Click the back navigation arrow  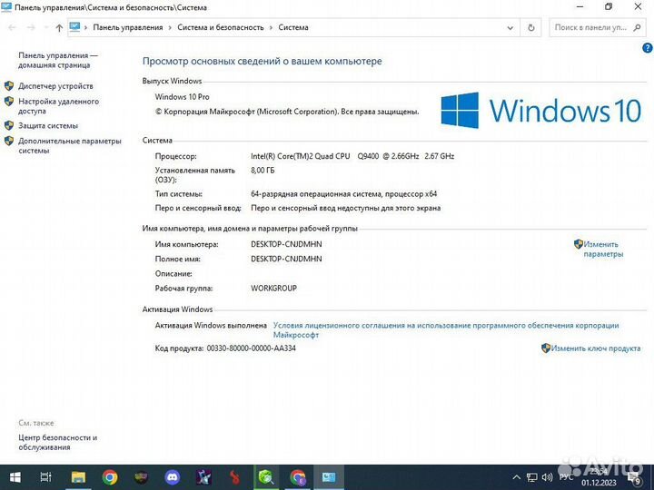coord(12,28)
